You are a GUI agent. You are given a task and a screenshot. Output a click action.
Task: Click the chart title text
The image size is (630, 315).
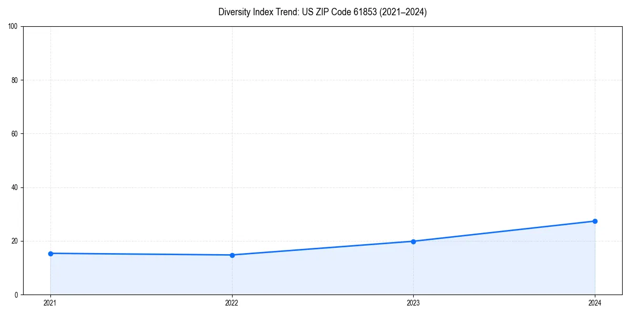[323, 12]
